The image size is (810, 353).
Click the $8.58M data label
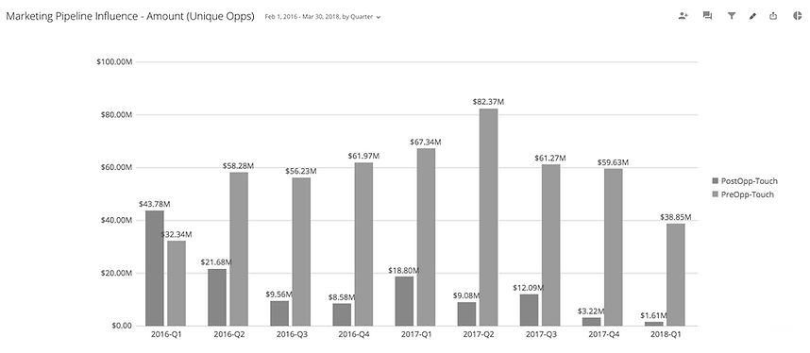[x=342, y=297]
